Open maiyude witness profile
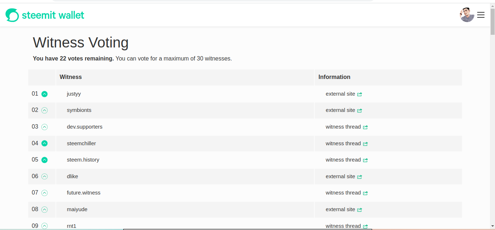The width and height of the screenshot is (495, 230). (x=77, y=209)
